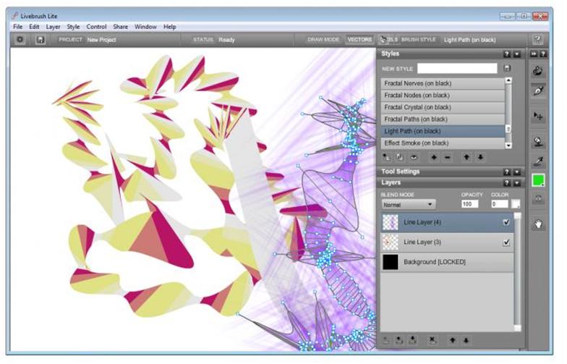
Task: Open the Layers panel help
Action: (x=507, y=182)
